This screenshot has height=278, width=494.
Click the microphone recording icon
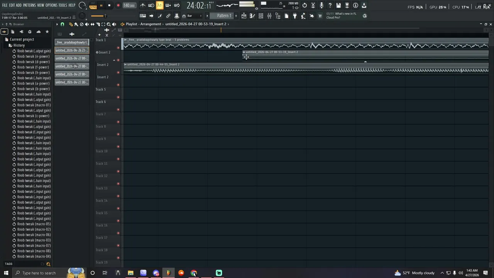pos(321,5)
